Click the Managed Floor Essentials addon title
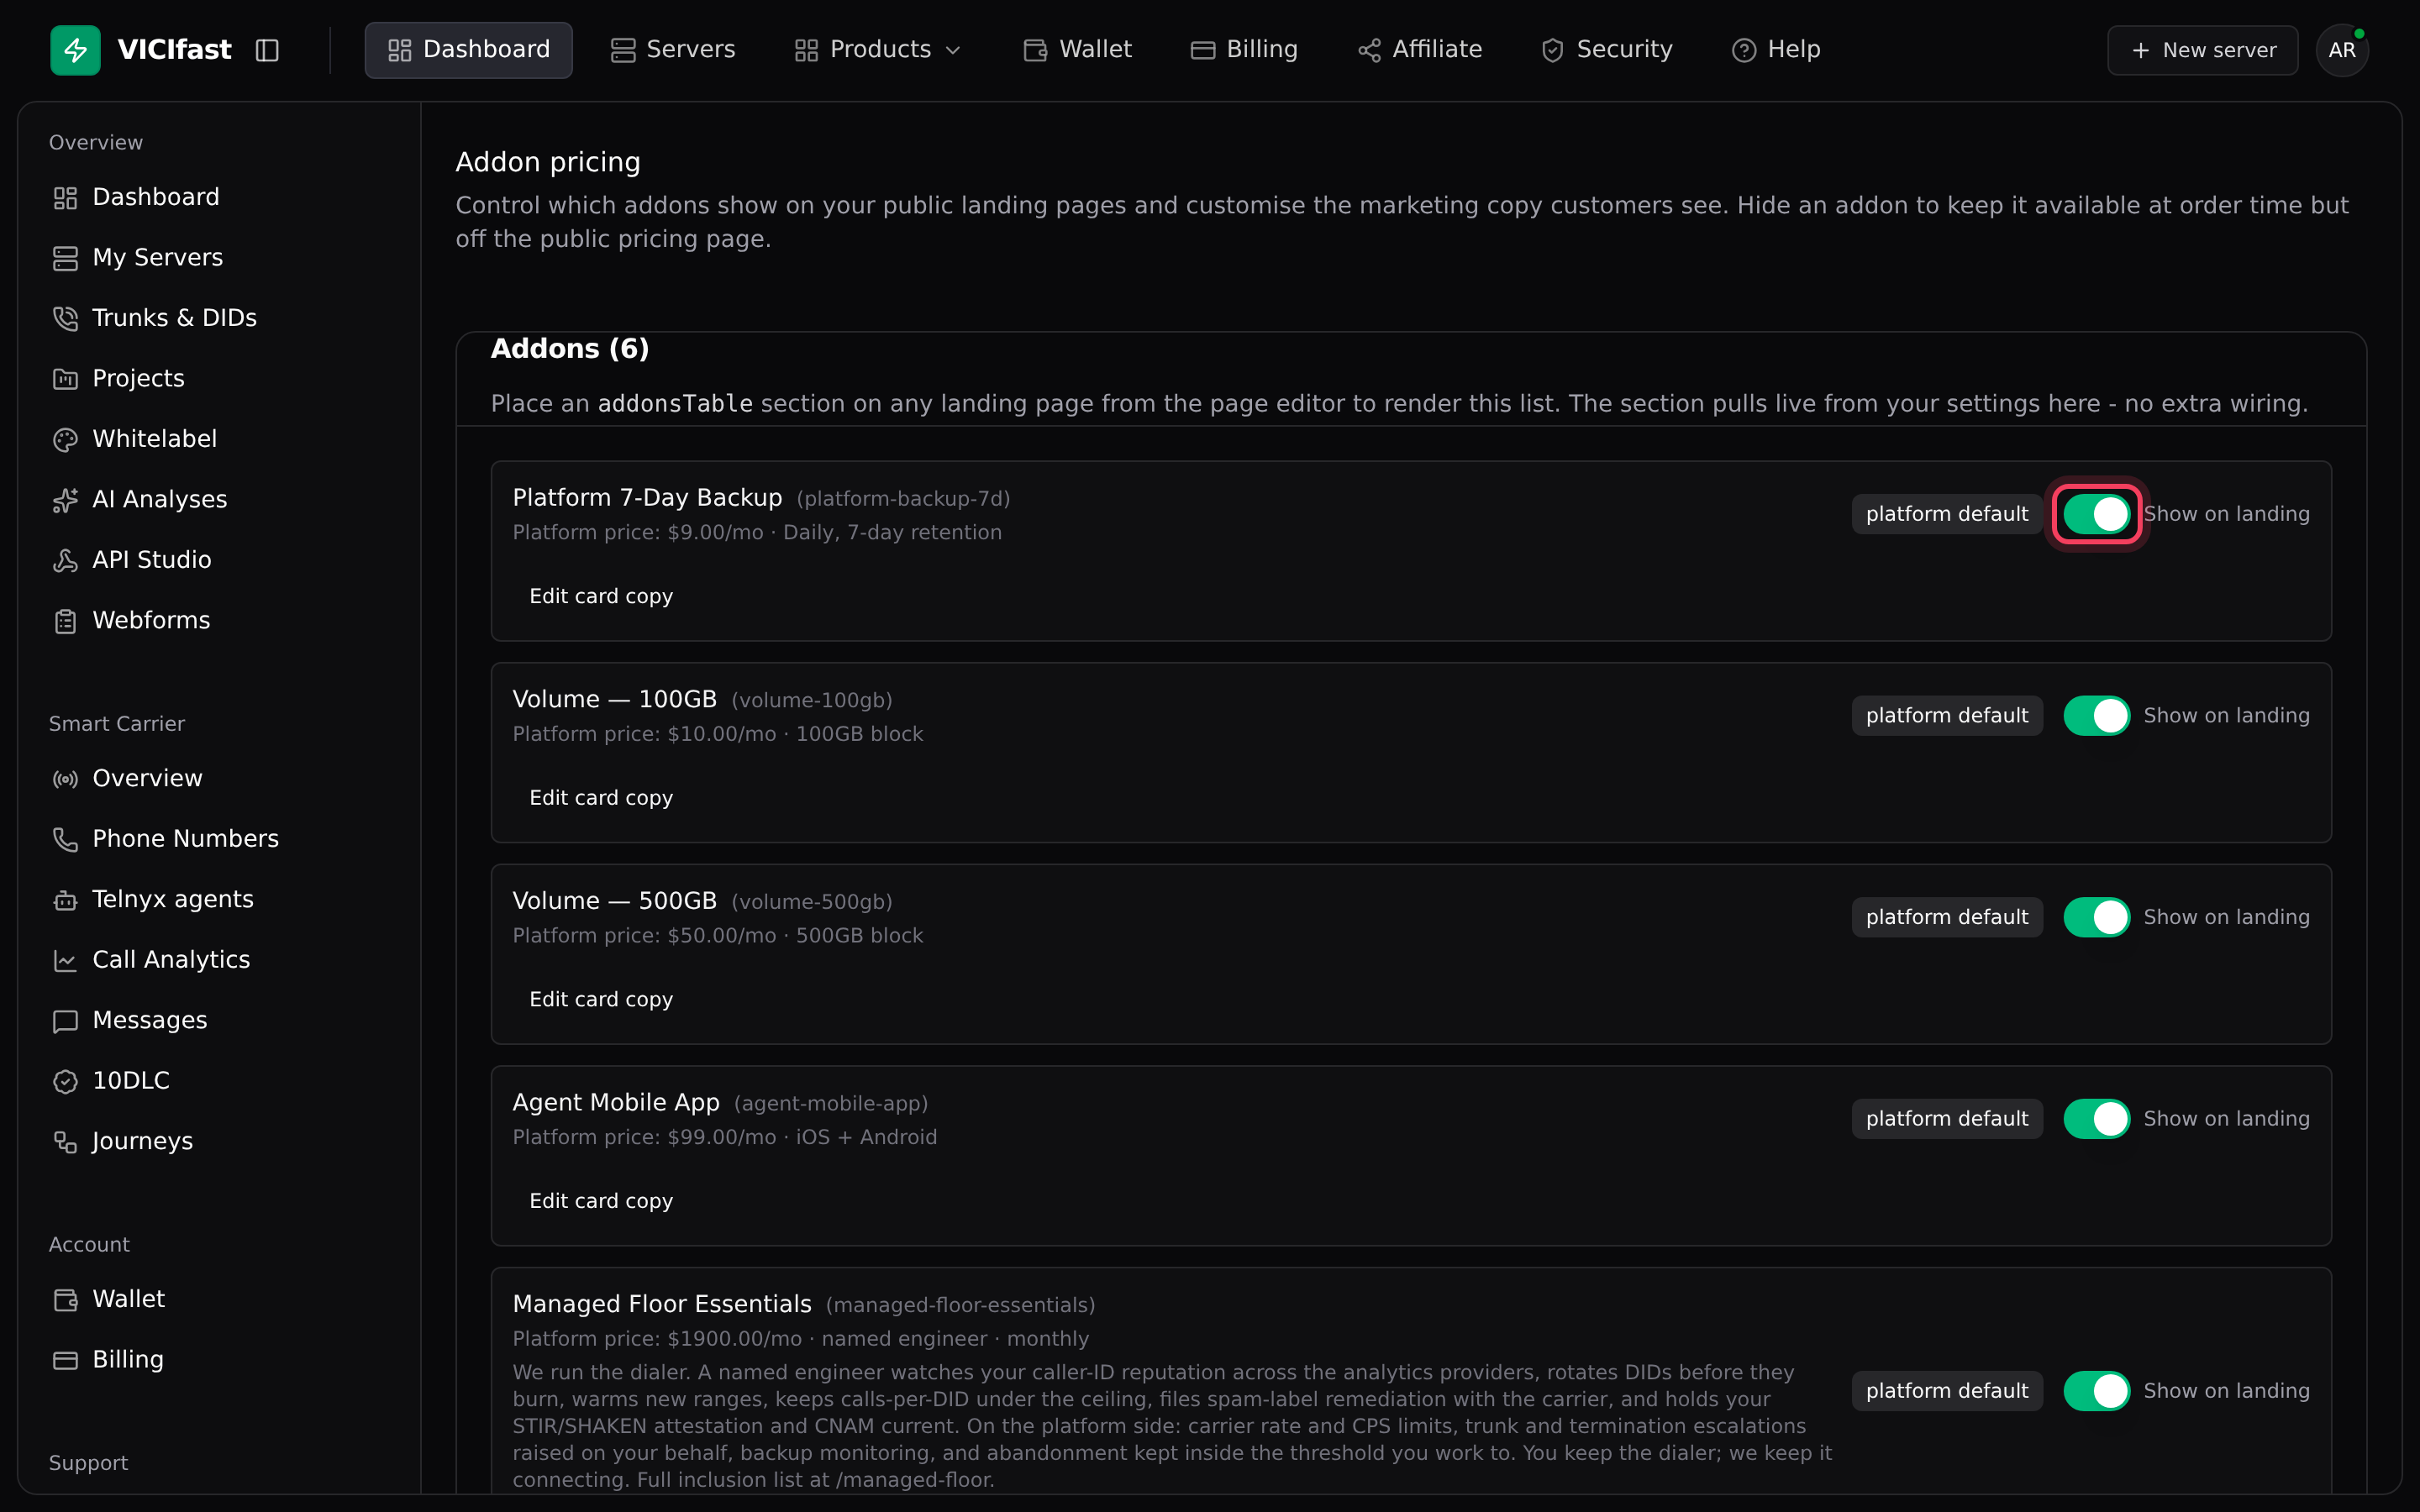The width and height of the screenshot is (2420, 1512). [x=662, y=1304]
